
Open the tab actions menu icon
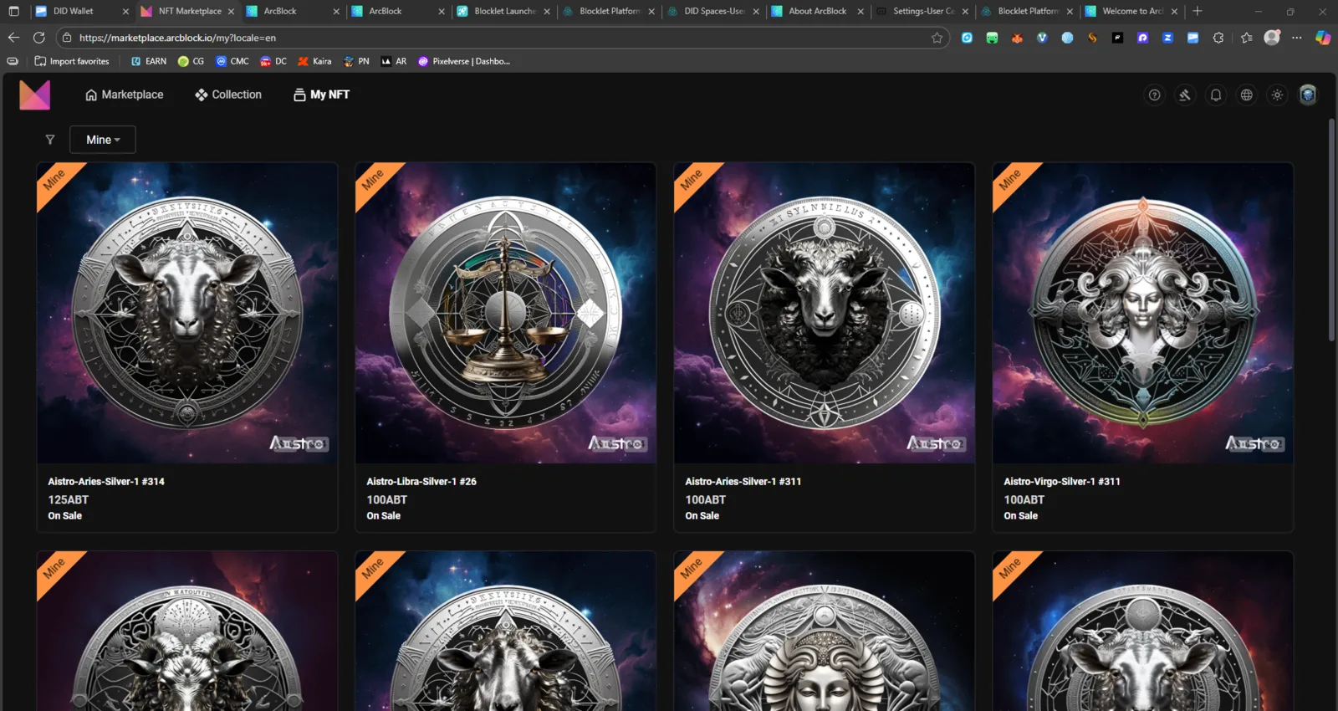13,11
